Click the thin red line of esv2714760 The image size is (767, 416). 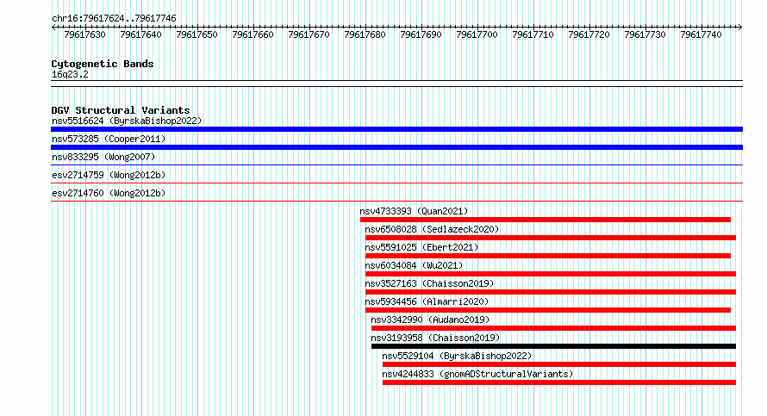pos(396,202)
